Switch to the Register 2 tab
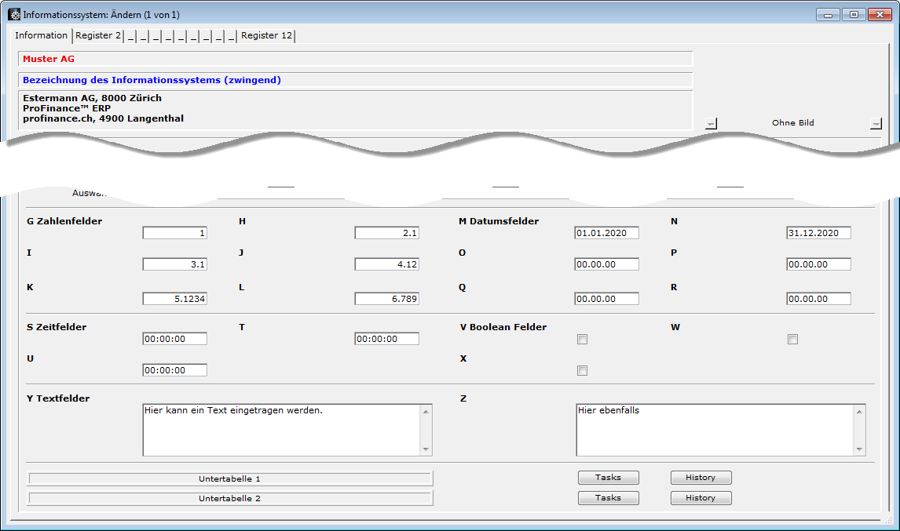 pos(98,35)
